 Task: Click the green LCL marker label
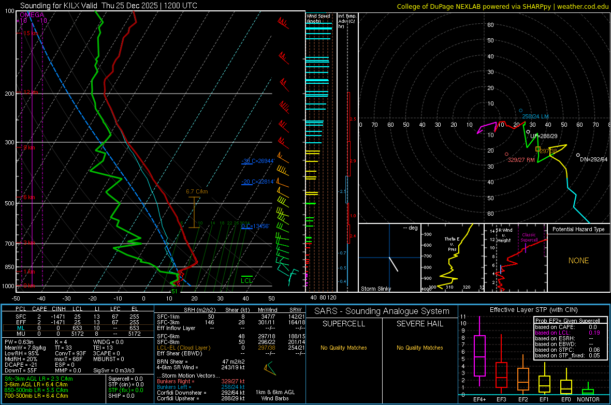coord(246,280)
